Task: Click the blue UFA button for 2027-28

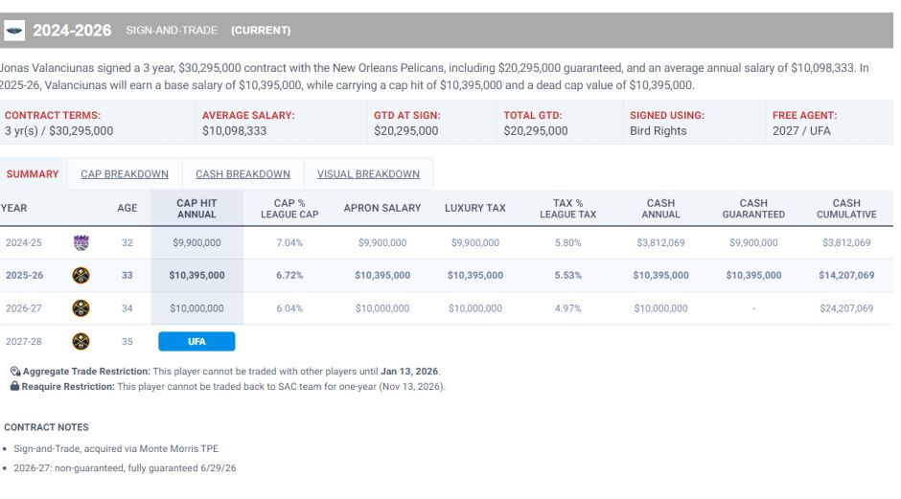Action: 196,342
